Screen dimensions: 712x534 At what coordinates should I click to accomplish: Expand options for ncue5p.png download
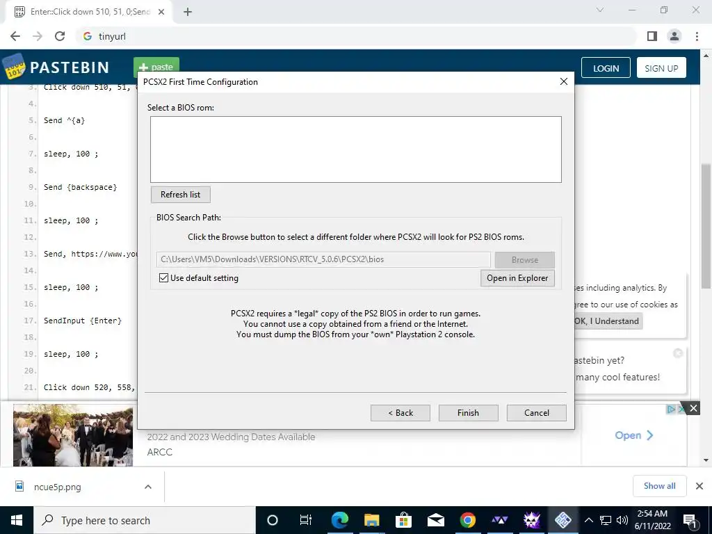click(x=147, y=487)
